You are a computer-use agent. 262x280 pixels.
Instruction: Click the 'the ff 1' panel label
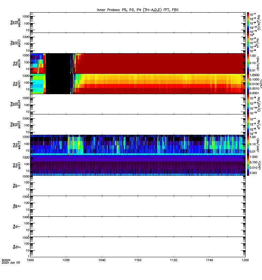click(x=17, y=186)
